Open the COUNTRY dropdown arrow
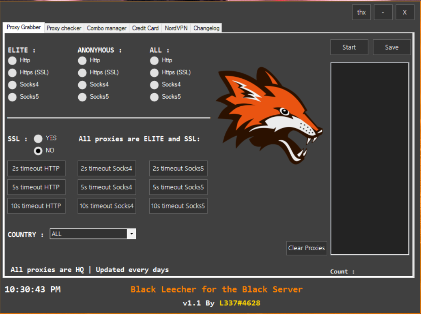Image resolution: width=421 pixels, height=314 pixels. coord(131,234)
